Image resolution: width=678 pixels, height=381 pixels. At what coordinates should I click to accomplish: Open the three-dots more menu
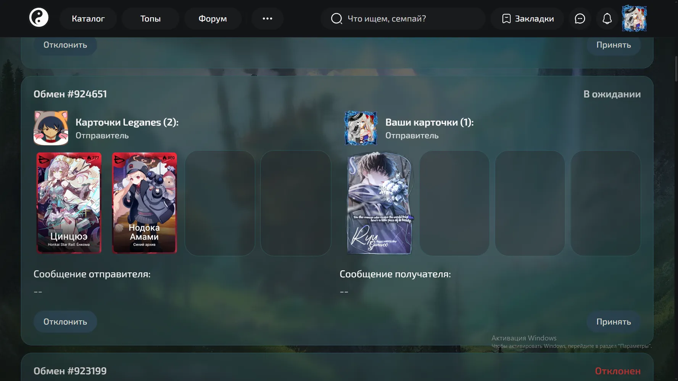coord(267,18)
